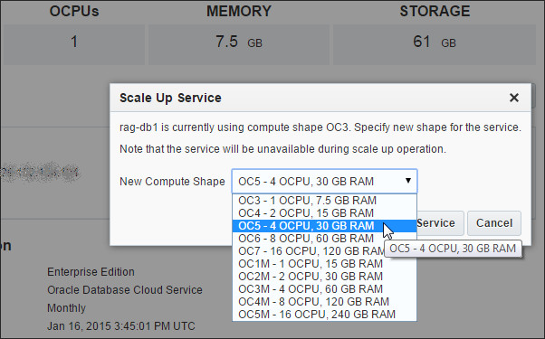Image resolution: width=545 pixels, height=339 pixels.
Task: Click the Scale Up Service title
Action: coord(170,98)
